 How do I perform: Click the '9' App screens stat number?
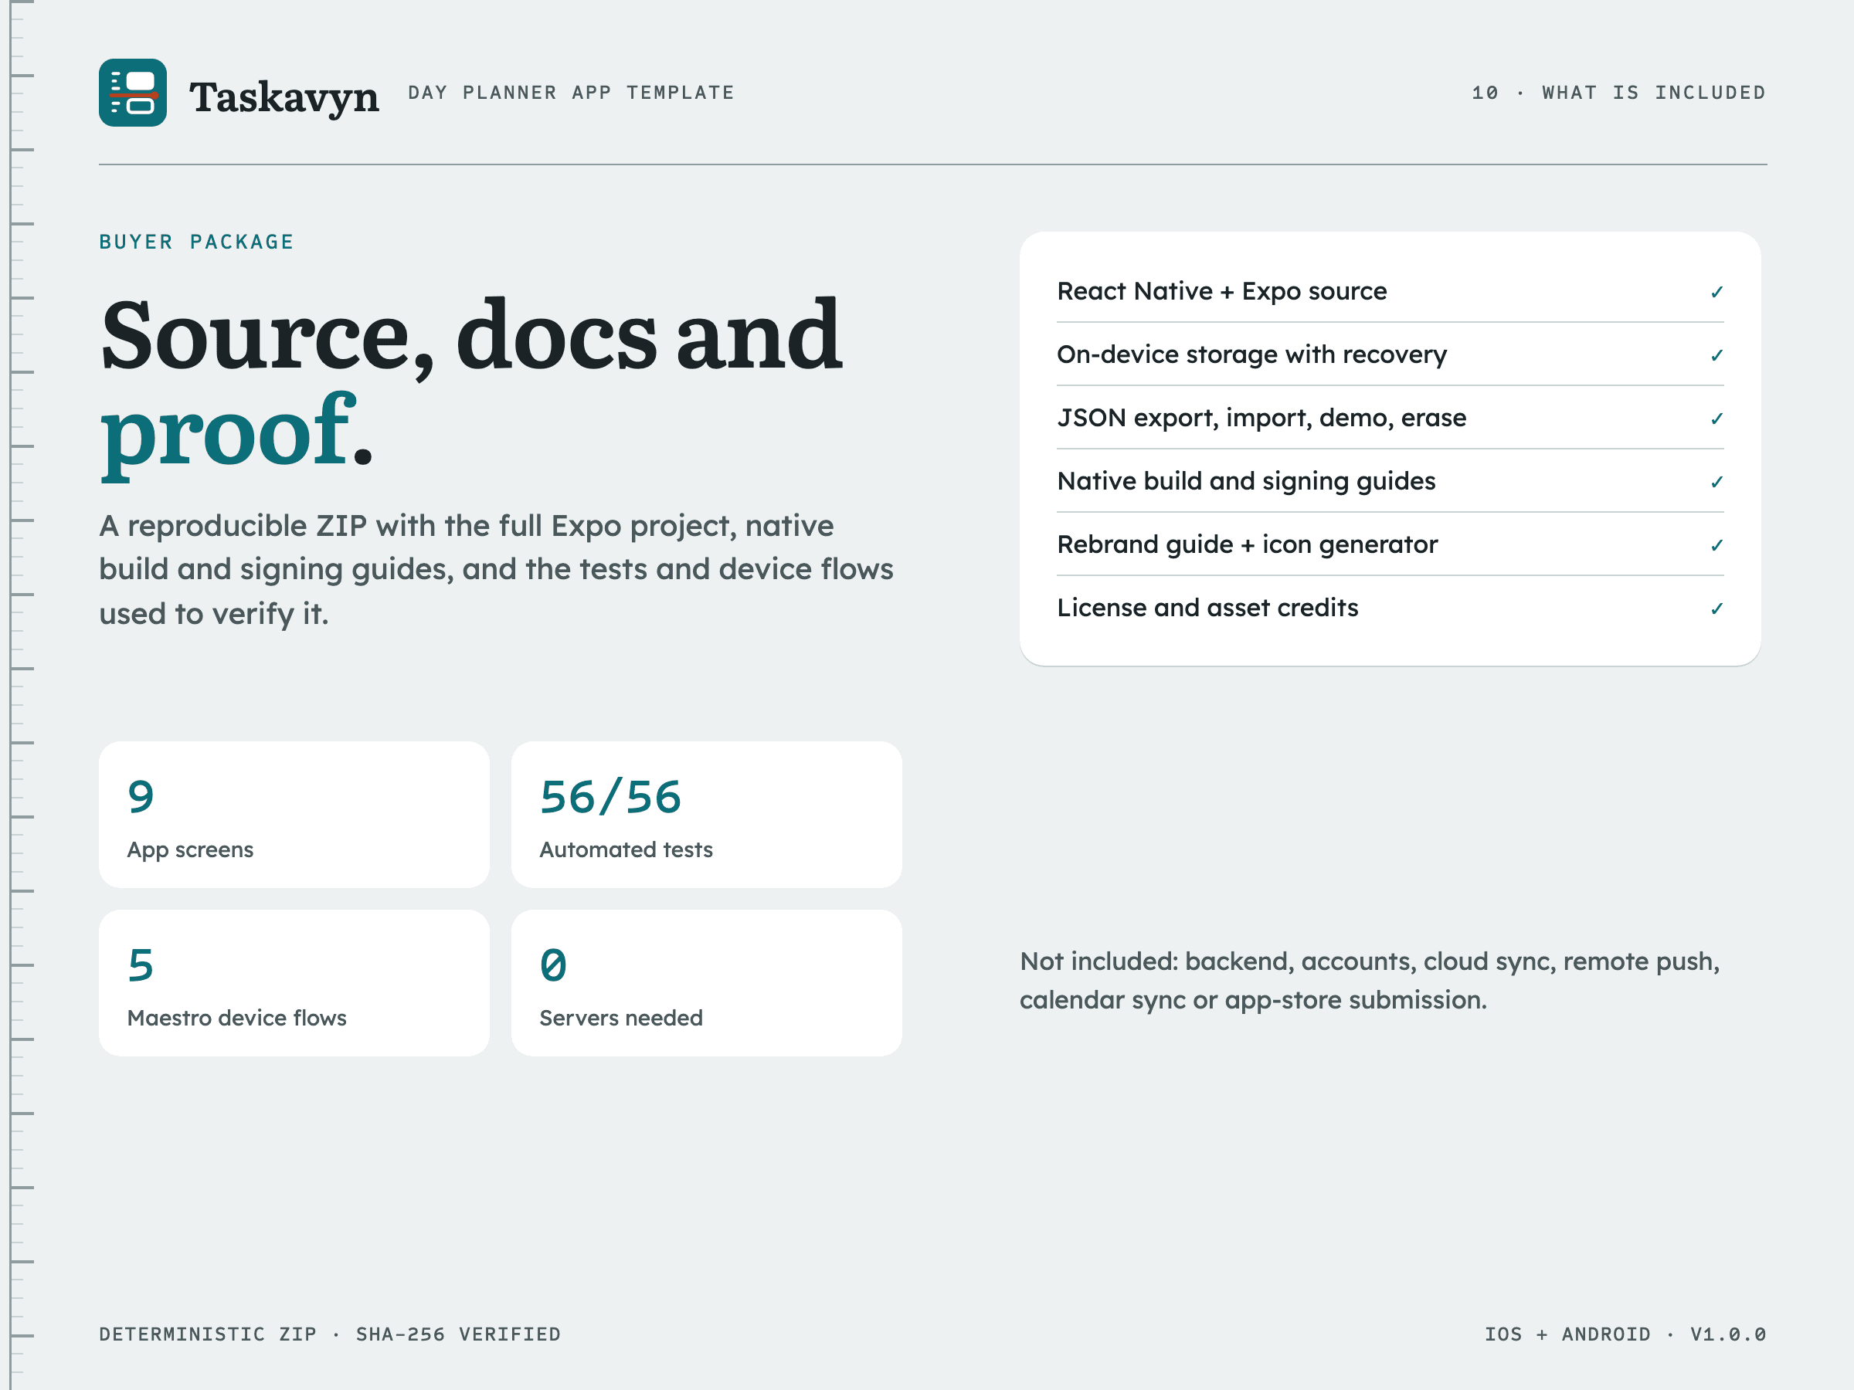pyautogui.click(x=141, y=797)
